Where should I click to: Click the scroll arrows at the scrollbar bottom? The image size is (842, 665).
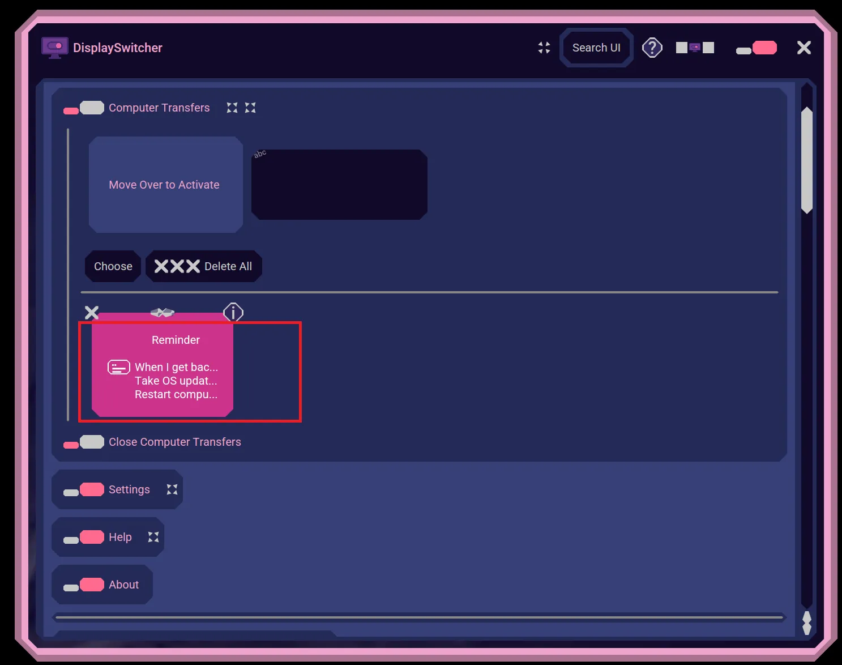pos(807,623)
